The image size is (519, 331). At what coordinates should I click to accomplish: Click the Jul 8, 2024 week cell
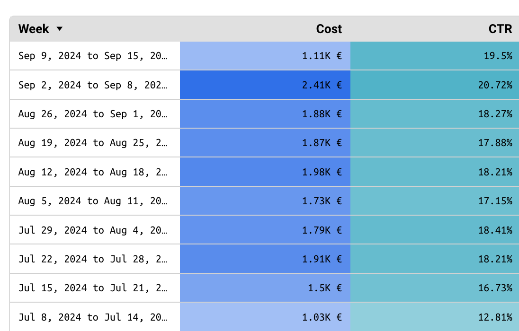tap(93, 317)
